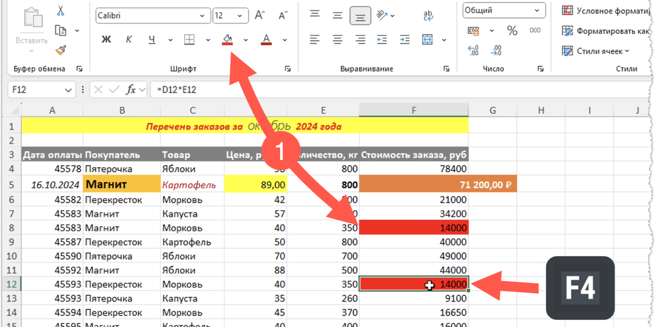
Task: Apply percent style format
Action: pyautogui.click(x=512, y=30)
